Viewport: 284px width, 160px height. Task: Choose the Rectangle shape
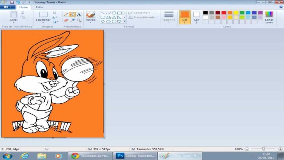point(119,13)
